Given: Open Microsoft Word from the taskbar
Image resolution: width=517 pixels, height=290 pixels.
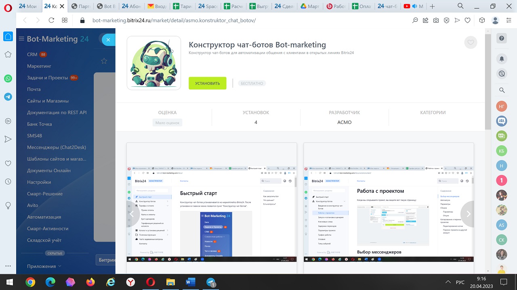Looking at the screenshot, I should (x=191, y=282).
